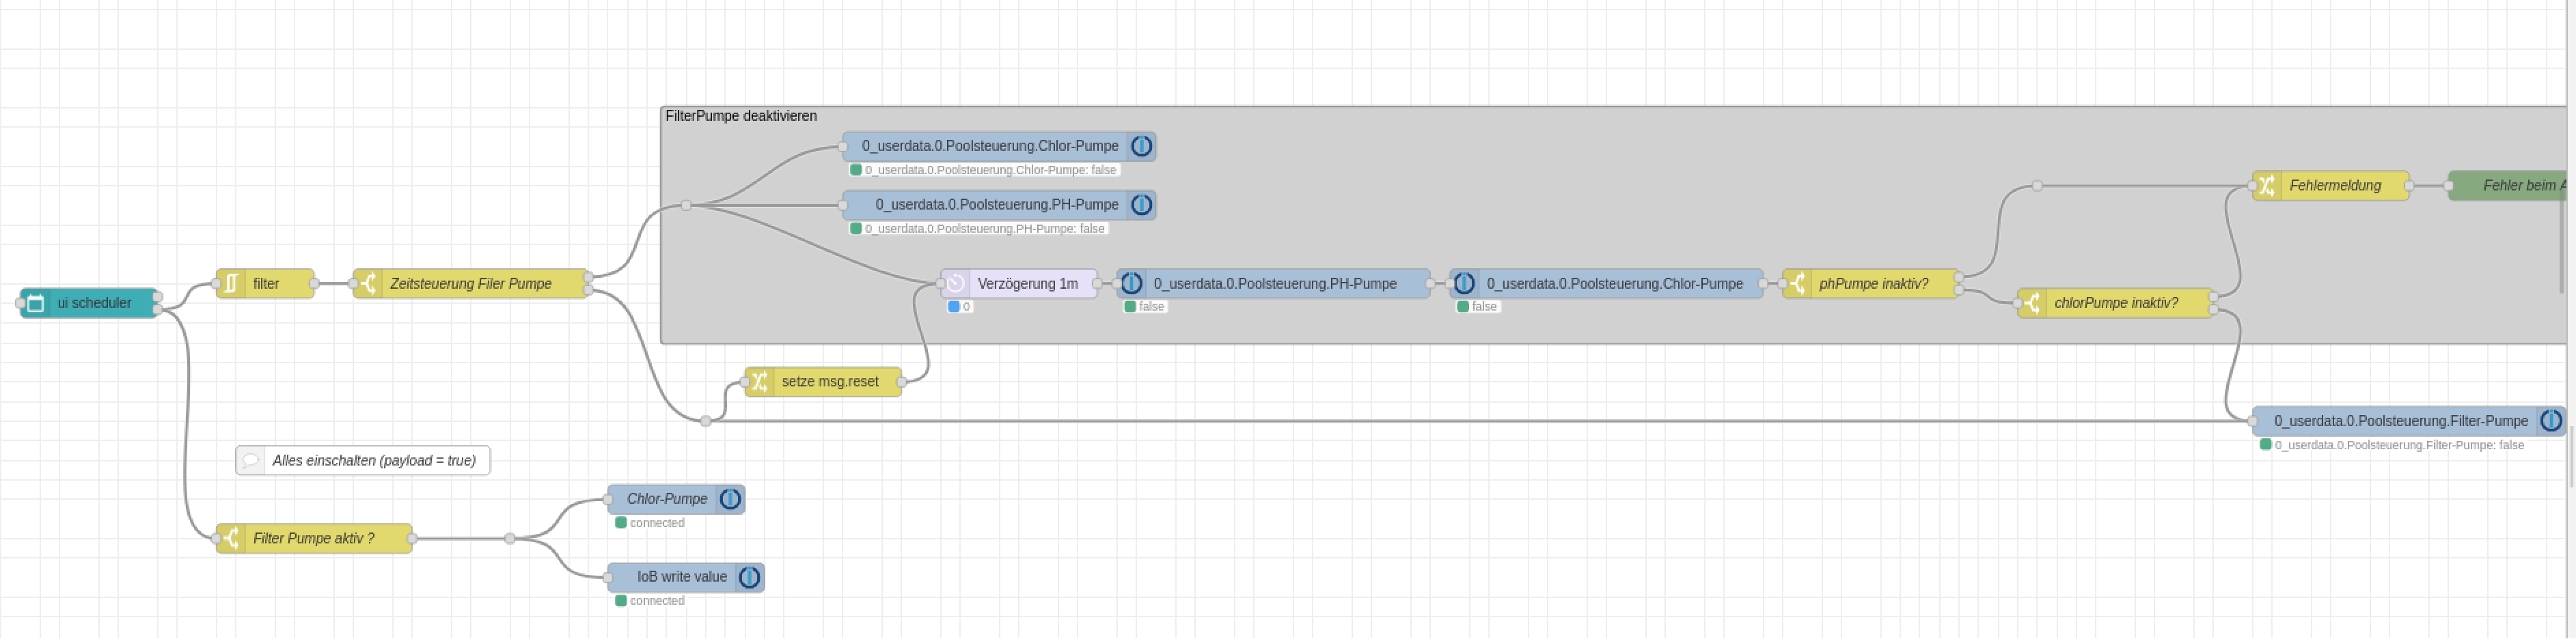
Task: Click the shuffle icon on setze msg.reset
Action: [x=759, y=382]
